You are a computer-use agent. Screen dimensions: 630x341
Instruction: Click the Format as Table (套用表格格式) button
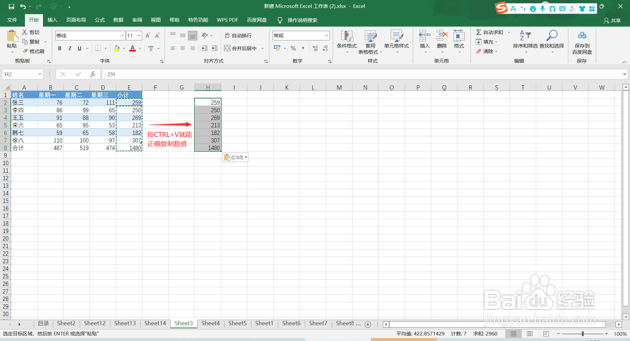coord(370,42)
